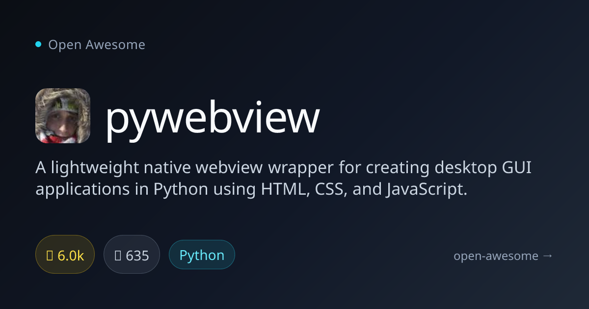Click the cyan dot beside Open Awesome
Screen dimensions: 589x309
(38, 45)
